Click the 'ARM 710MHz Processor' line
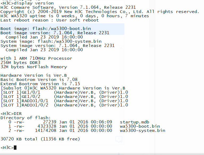The image size is (204, 155). [36, 58]
